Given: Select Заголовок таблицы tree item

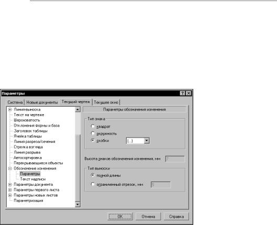Looking at the screenshot, I should (31, 131).
